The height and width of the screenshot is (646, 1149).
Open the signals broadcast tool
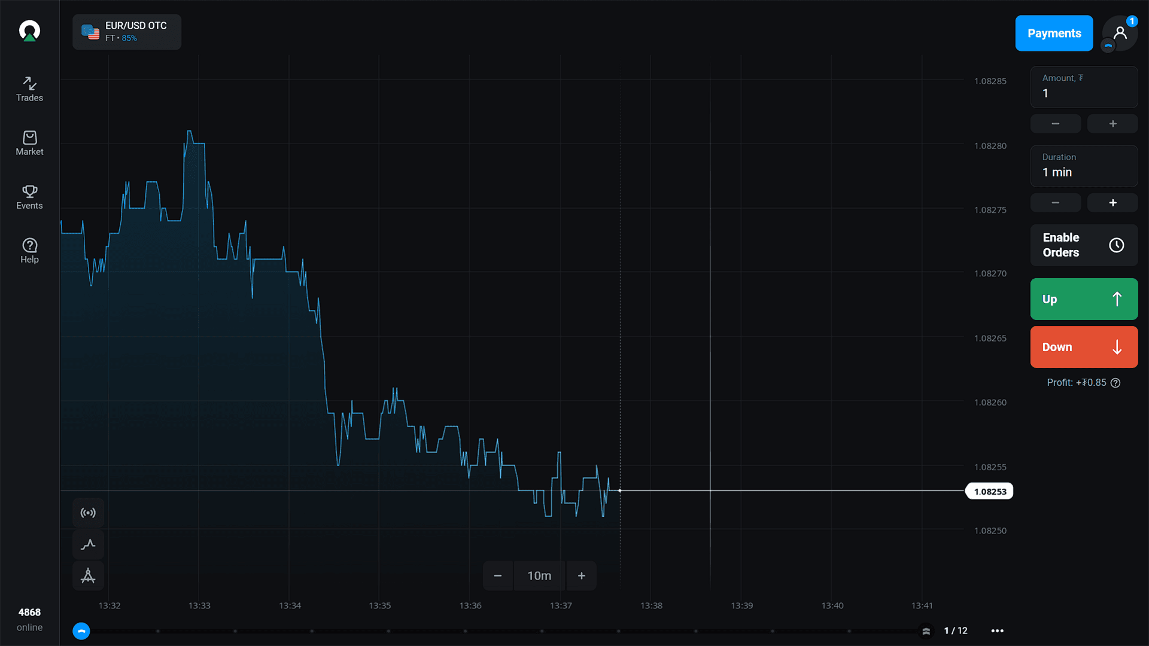pos(88,513)
